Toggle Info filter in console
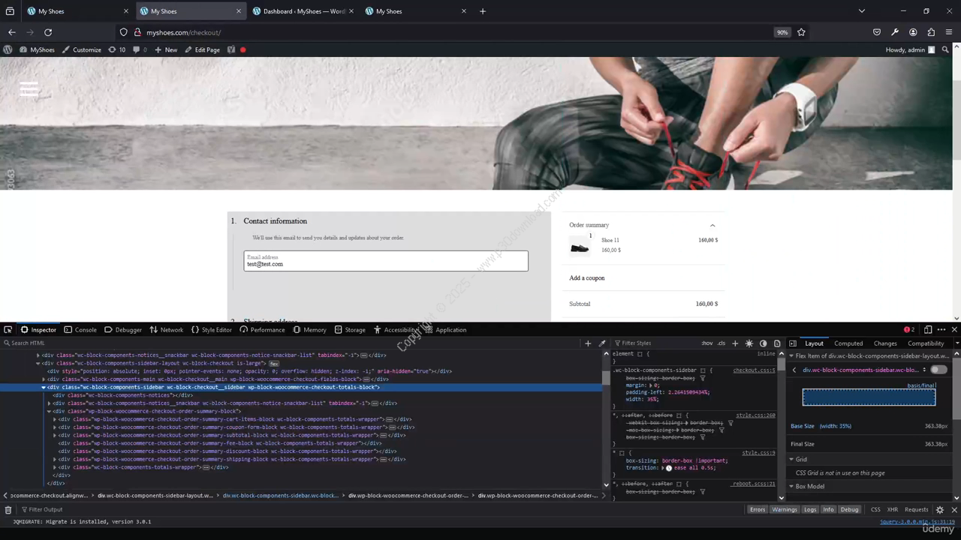This screenshot has height=540, width=961. point(828,509)
